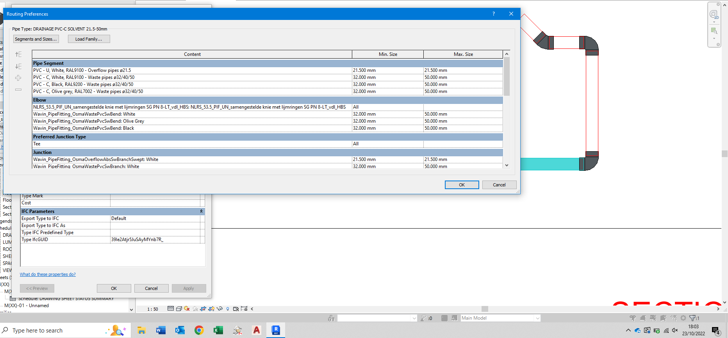Confirm Routing Preferences with OK
This screenshot has width=728, height=338.
coord(462,185)
